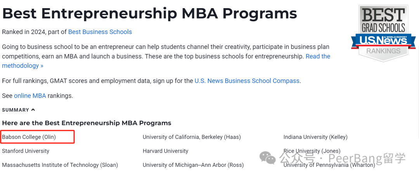Open University of California, Berkeley (Haas)
This screenshot has width=419, height=175.
click(192, 137)
